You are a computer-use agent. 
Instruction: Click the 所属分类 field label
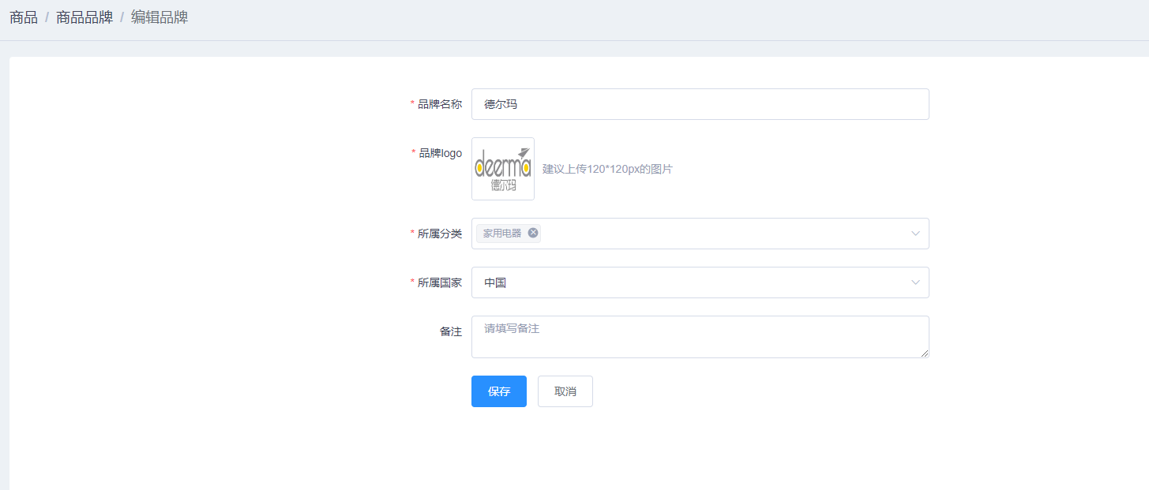coord(439,234)
